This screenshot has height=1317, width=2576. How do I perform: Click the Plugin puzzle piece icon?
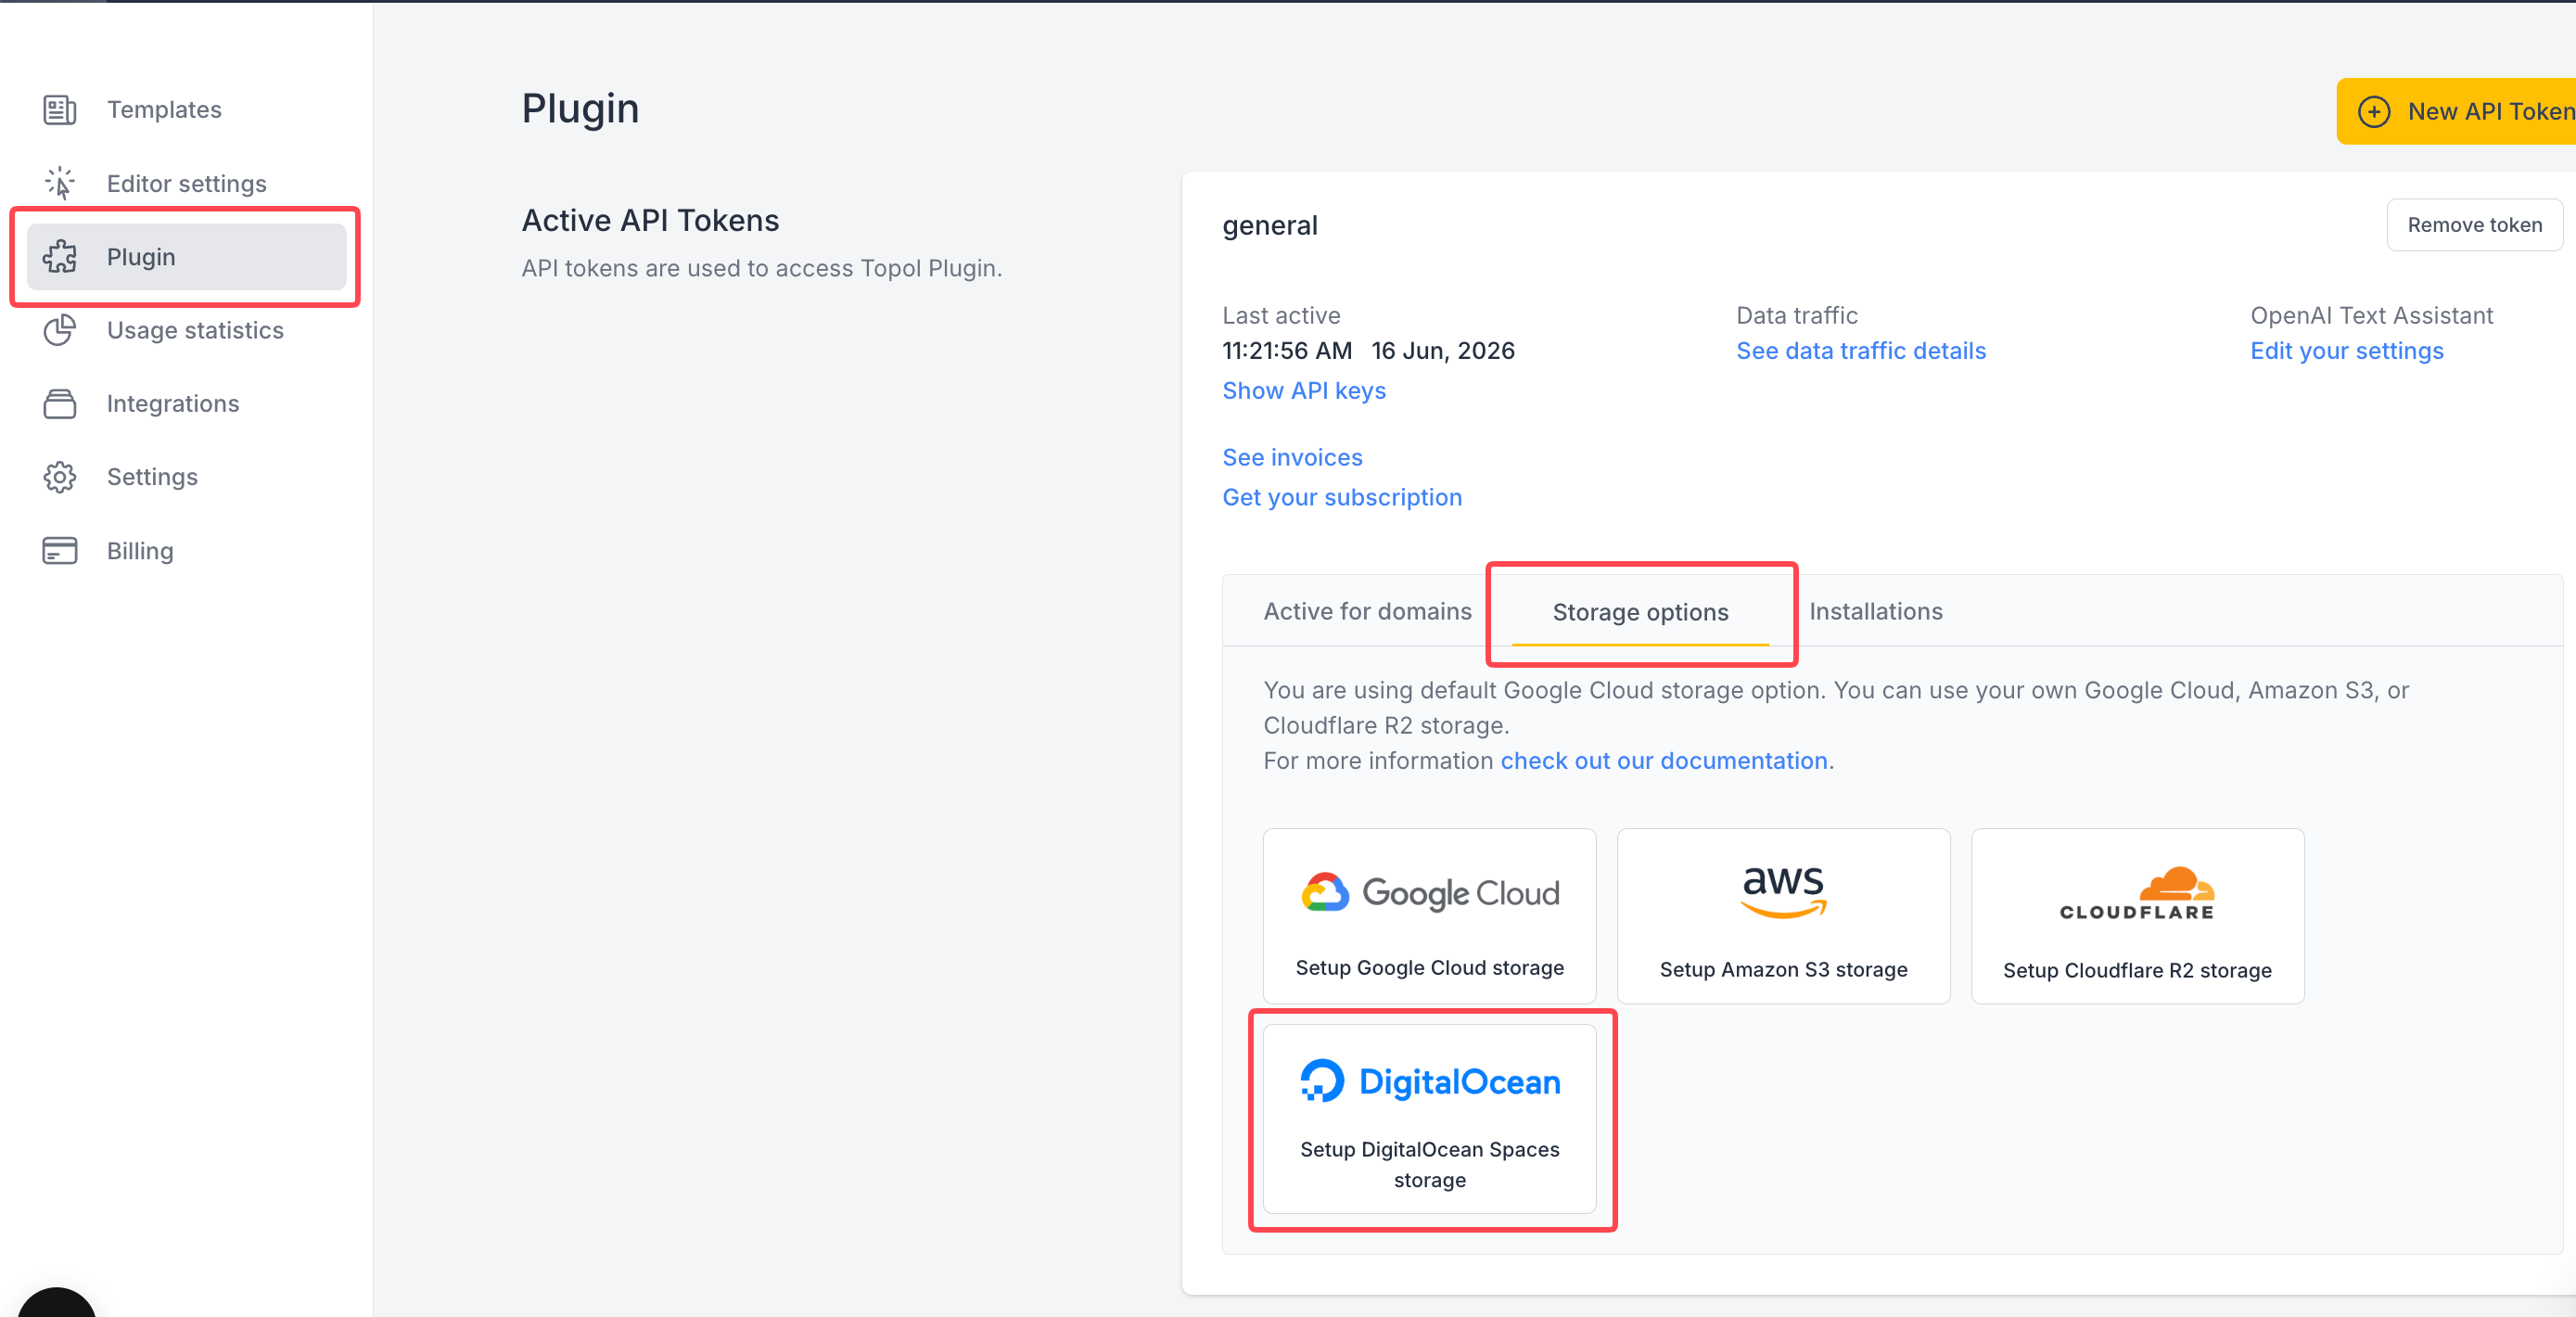pyautogui.click(x=59, y=257)
